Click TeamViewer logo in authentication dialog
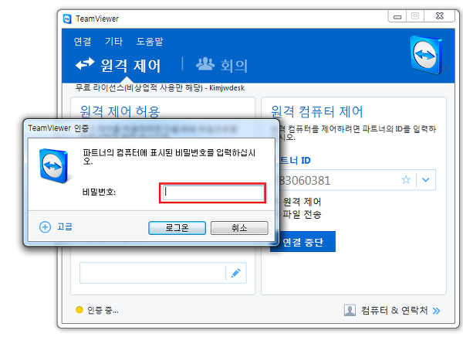463x337 pixels. coord(54,165)
